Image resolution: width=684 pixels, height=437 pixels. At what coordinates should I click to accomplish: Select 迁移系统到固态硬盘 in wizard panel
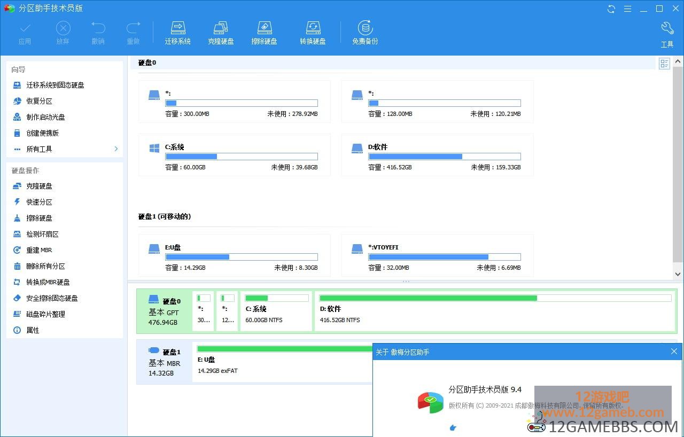tap(56, 85)
